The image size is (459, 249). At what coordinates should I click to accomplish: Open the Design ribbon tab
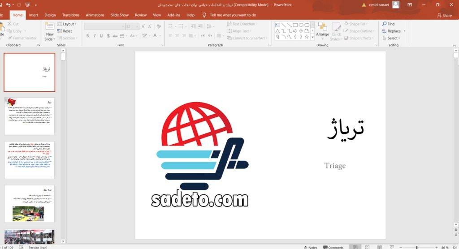tap(50, 15)
